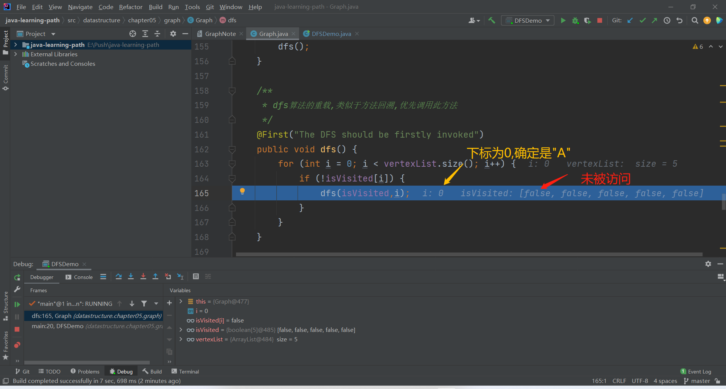The image size is (726, 389).
Task: Click UTF-8 encoding in status bar
Action: pyautogui.click(x=640, y=381)
